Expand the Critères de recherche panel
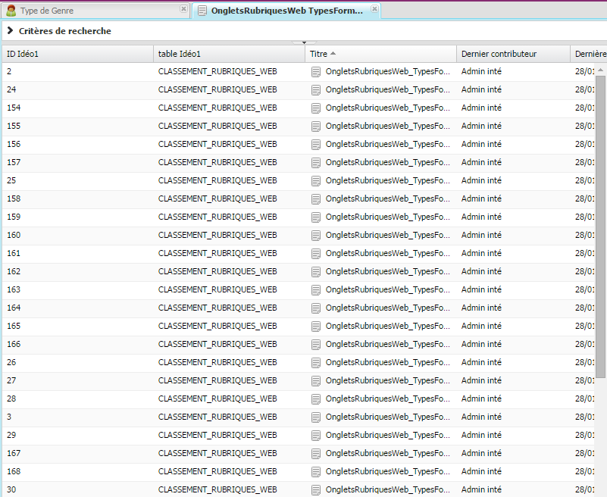This screenshot has width=607, height=497. point(10,31)
